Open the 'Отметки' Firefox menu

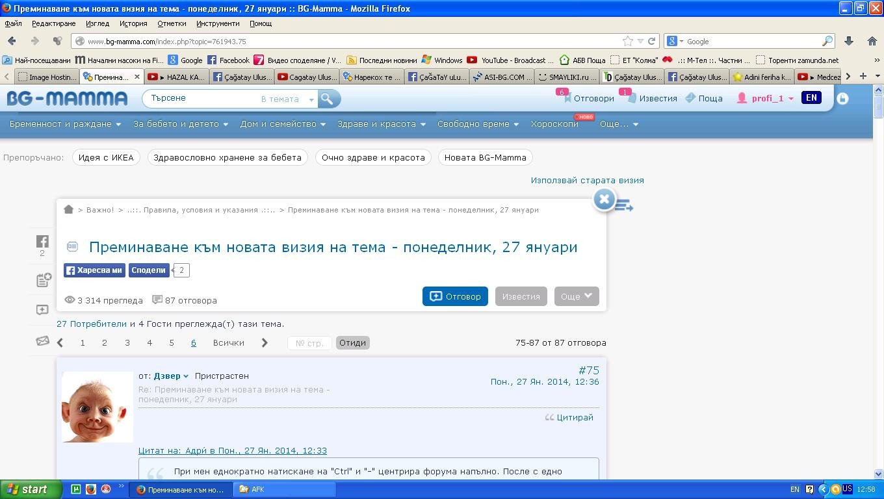pyautogui.click(x=172, y=23)
